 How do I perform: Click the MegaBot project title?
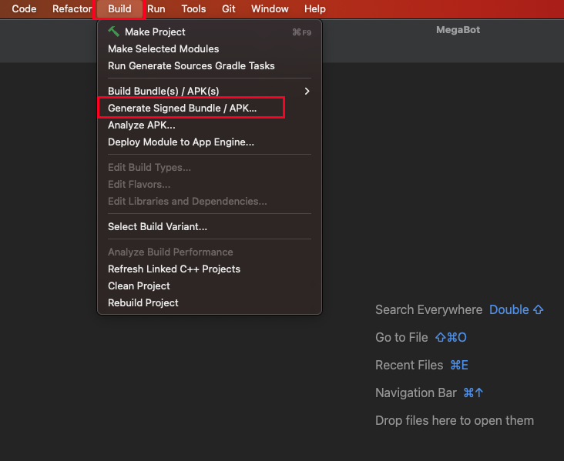click(x=458, y=30)
